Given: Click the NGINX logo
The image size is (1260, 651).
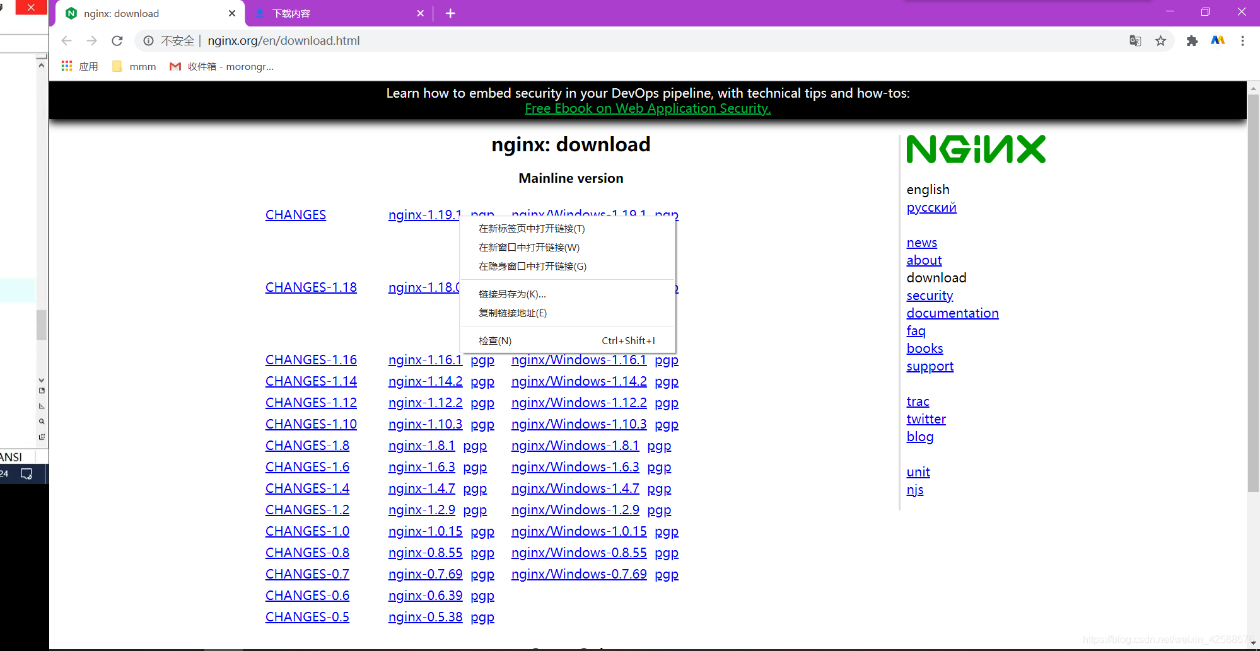Looking at the screenshot, I should pos(976,149).
